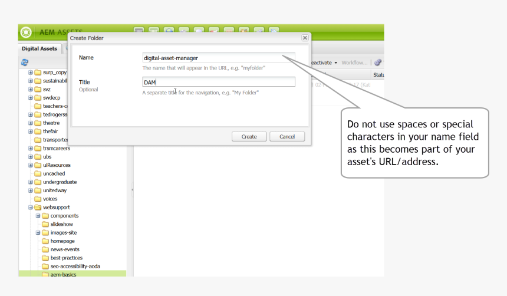
Task: Click the homepage folder icon
Action: [45, 241]
